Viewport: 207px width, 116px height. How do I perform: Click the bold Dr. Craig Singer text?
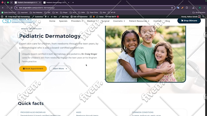tap(89, 54)
